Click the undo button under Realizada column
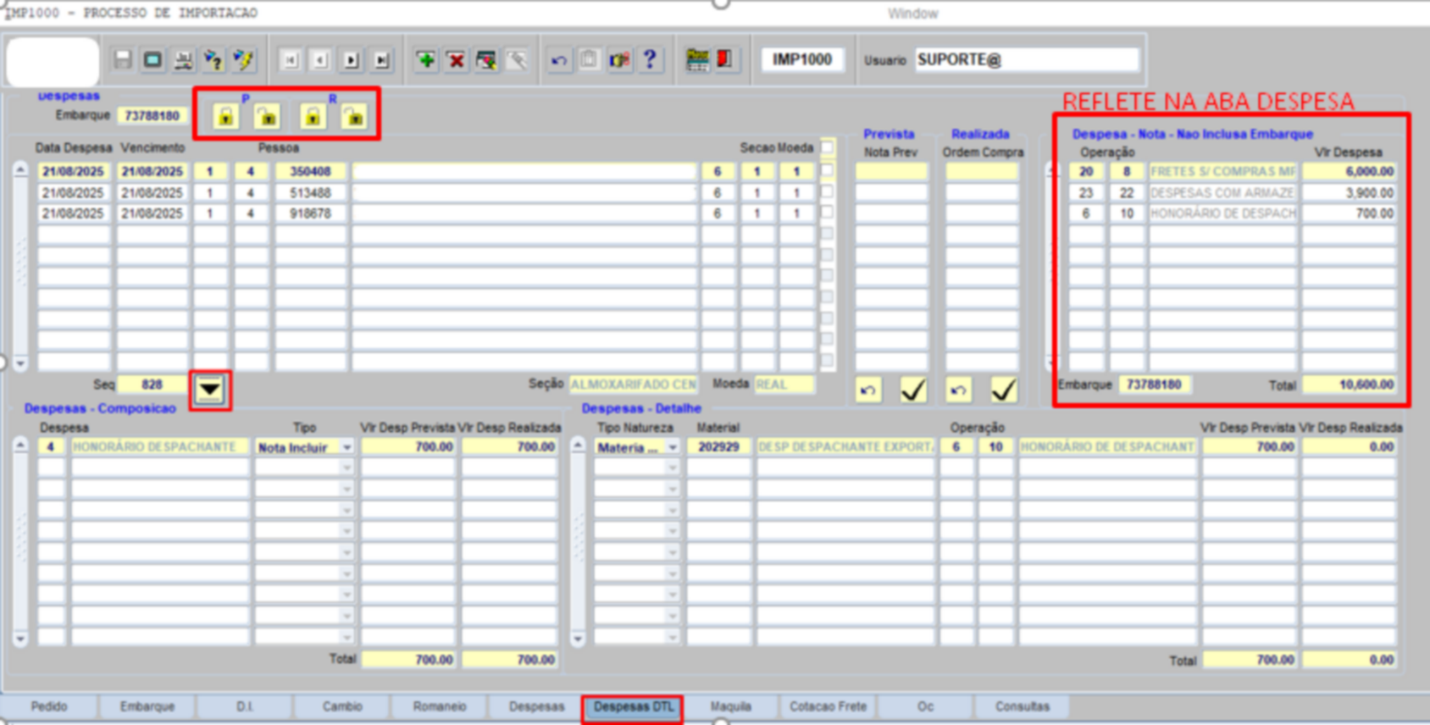 pos(958,390)
